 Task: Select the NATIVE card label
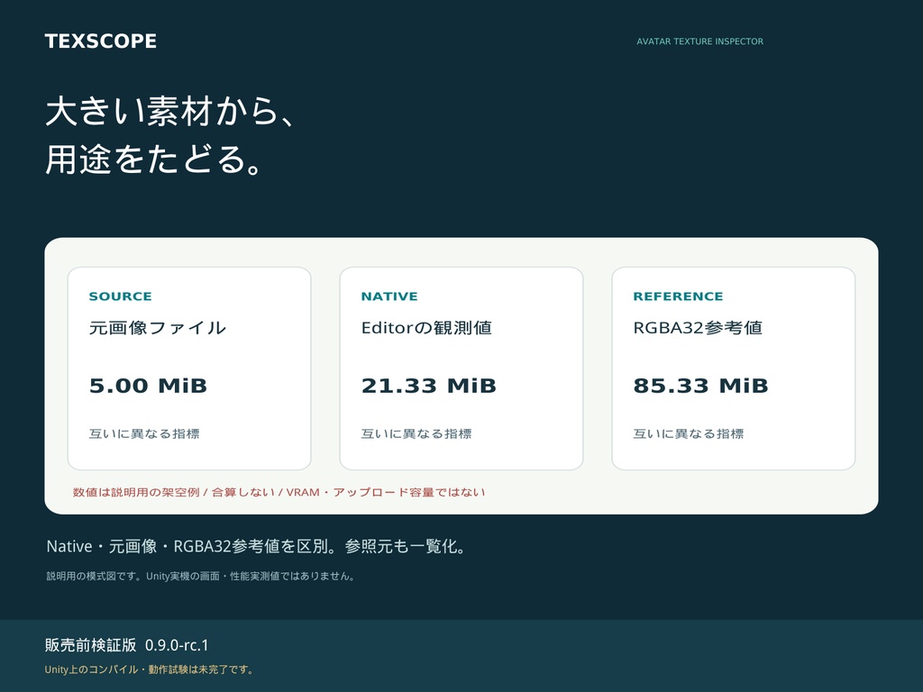coord(389,296)
